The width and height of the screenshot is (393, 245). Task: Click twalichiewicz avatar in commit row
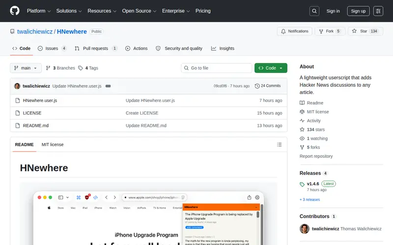point(17,86)
